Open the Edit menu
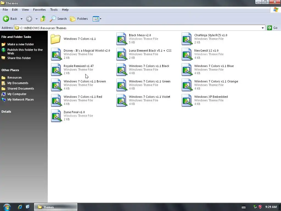Screen dimensions: 281x211 click(15, 10)
